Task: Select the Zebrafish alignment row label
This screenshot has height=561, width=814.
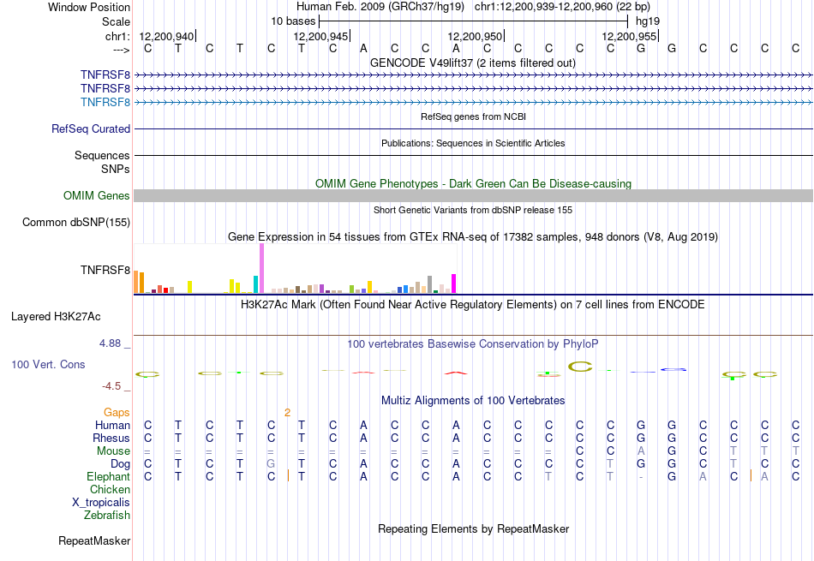Action: pos(107,516)
